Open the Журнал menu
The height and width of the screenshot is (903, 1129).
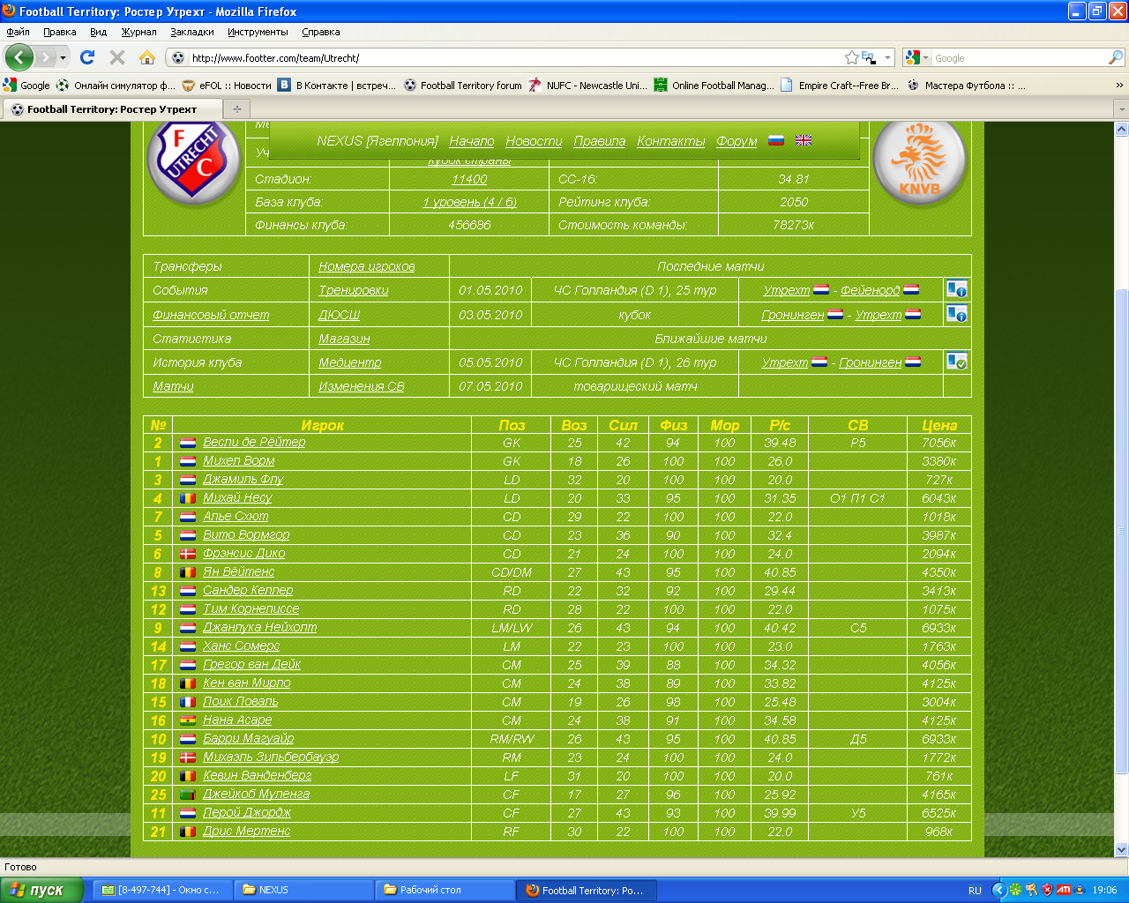[x=138, y=32]
